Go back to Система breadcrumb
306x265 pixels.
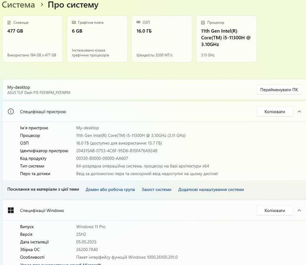point(18,5)
